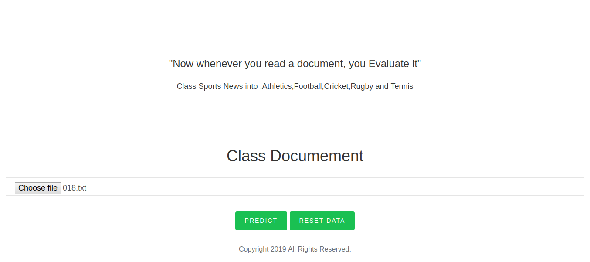Click the word Rugby in the subtitle
590x262 pixels.
click(362, 86)
